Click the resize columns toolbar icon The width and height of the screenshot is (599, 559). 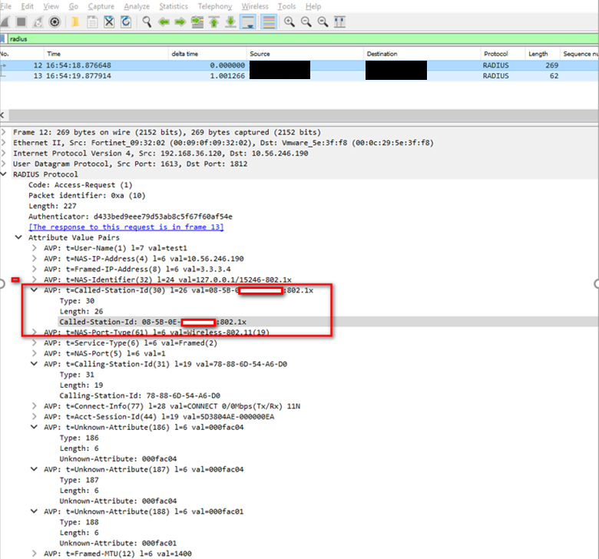coord(339,21)
